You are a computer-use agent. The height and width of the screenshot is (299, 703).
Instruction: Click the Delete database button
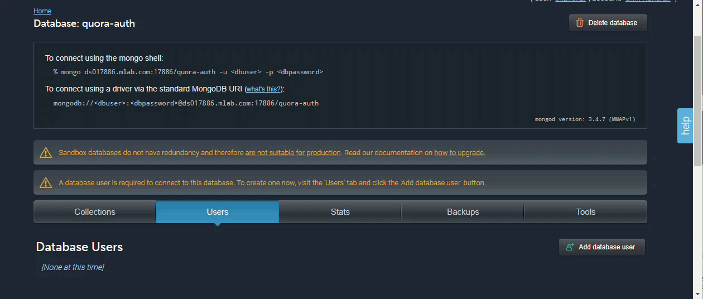(608, 23)
